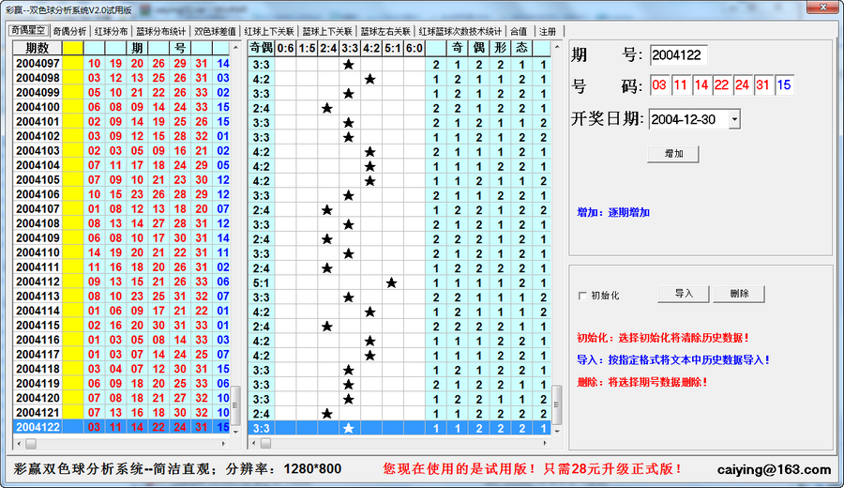Image resolution: width=844 pixels, height=488 pixels.
Task: Click the red number field 22
Action: click(722, 85)
